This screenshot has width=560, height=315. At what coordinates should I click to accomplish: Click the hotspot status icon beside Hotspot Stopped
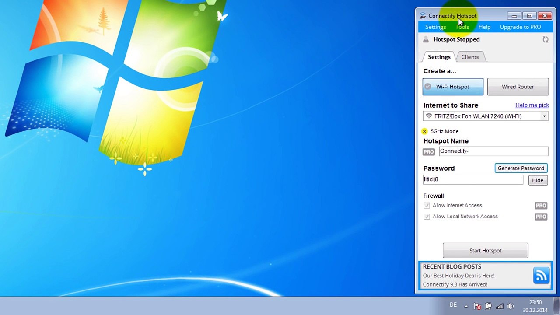click(426, 39)
